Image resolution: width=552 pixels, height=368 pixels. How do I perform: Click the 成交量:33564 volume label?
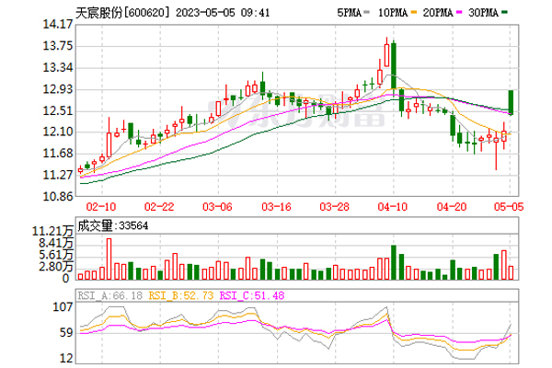[109, 224]
